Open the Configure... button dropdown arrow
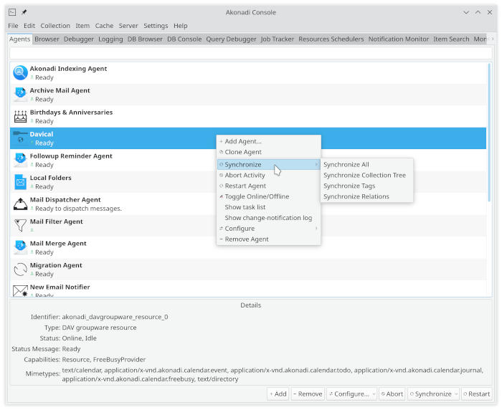 [x=374, y=394]
